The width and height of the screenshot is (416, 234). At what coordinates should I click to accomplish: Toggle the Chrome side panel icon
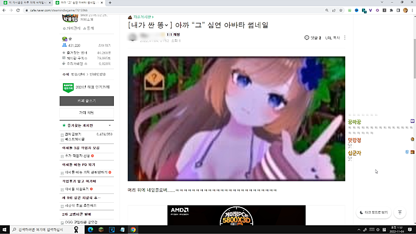click(398, 10)
